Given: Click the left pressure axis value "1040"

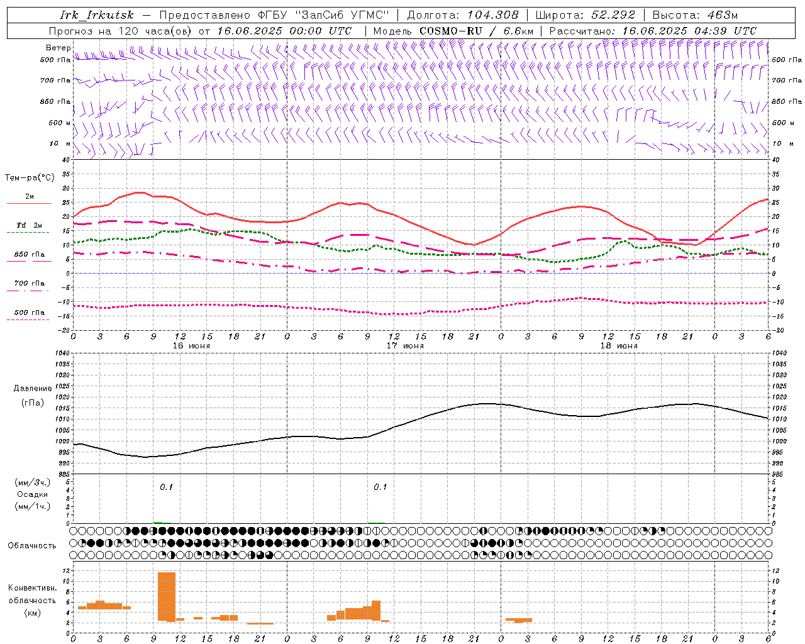Looking at the screenshot, I should pos(62,353).
